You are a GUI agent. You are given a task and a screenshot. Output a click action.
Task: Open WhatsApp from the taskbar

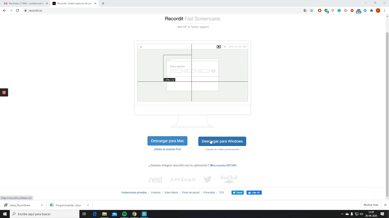[x=144, y=214]
